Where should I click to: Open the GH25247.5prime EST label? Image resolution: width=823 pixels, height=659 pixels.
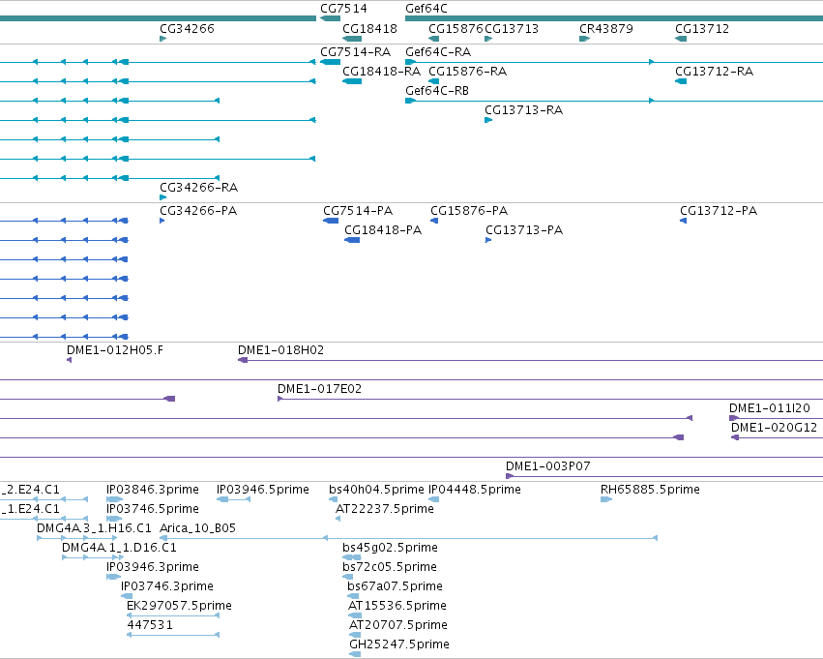pos(399,645)
